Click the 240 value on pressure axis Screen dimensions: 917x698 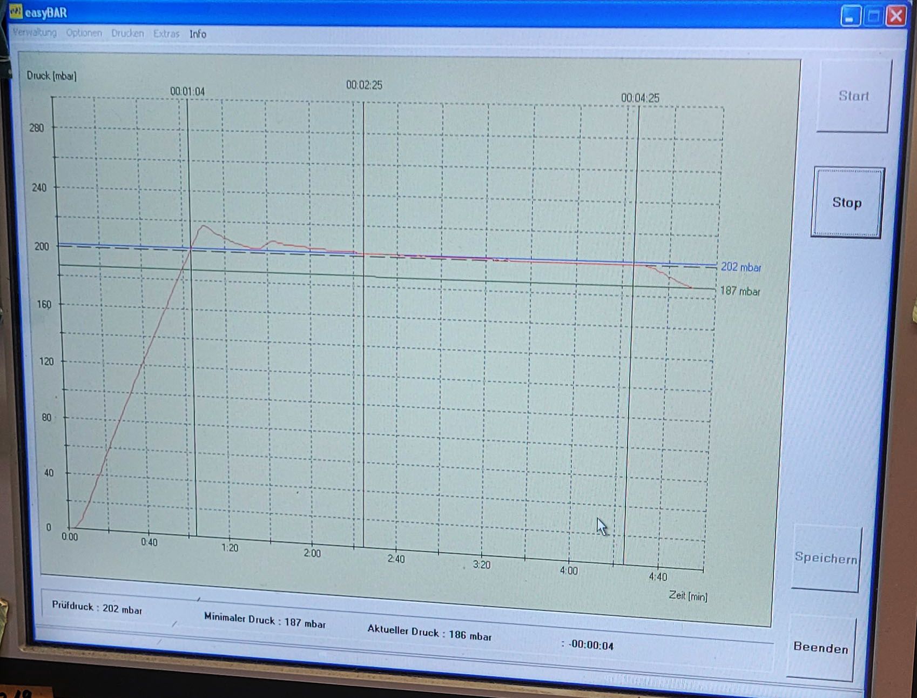pos(39,187)
